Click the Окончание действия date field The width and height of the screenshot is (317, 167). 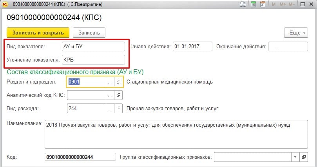(288, 47)
